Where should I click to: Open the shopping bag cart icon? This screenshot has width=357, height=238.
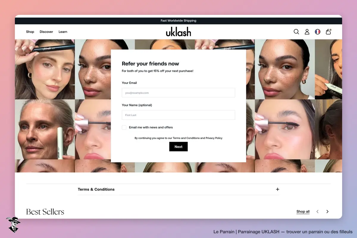pyautogui.click(x=328, y=32)
